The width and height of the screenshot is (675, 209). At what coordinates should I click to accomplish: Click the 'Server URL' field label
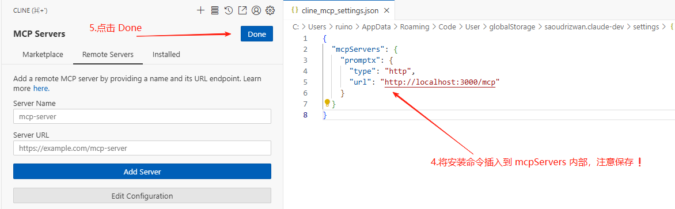coord(32,135)
